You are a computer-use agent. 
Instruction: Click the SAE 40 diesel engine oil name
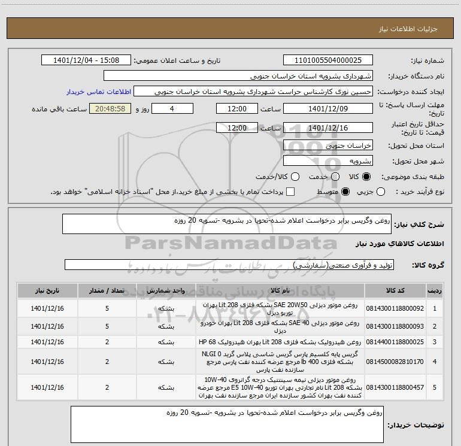280,327
